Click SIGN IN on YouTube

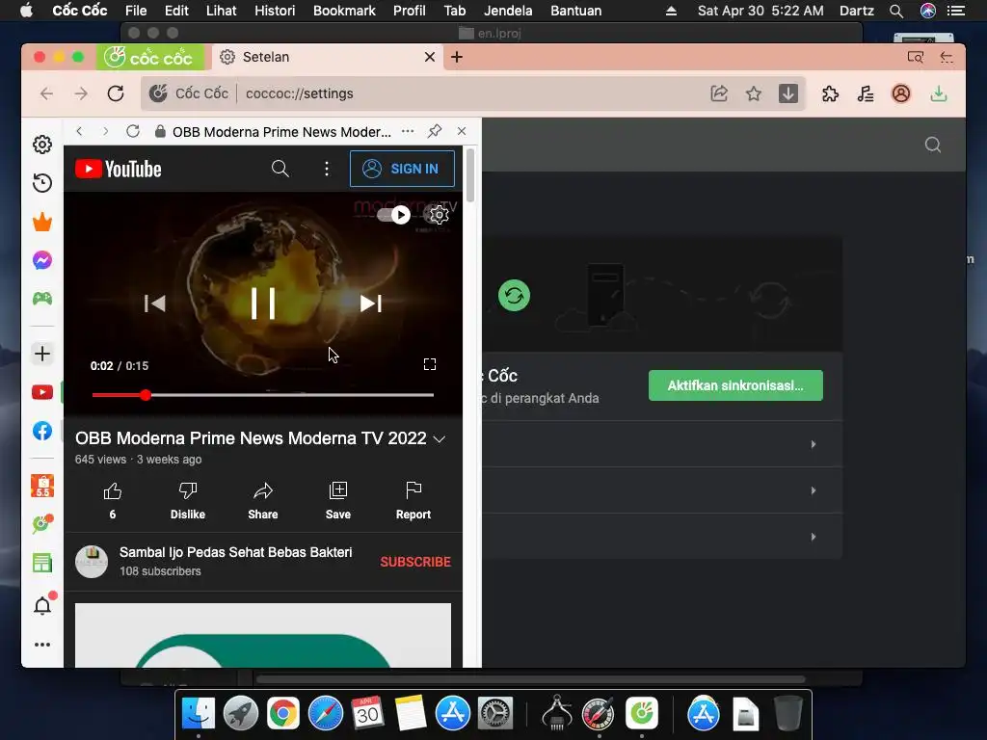402,169
